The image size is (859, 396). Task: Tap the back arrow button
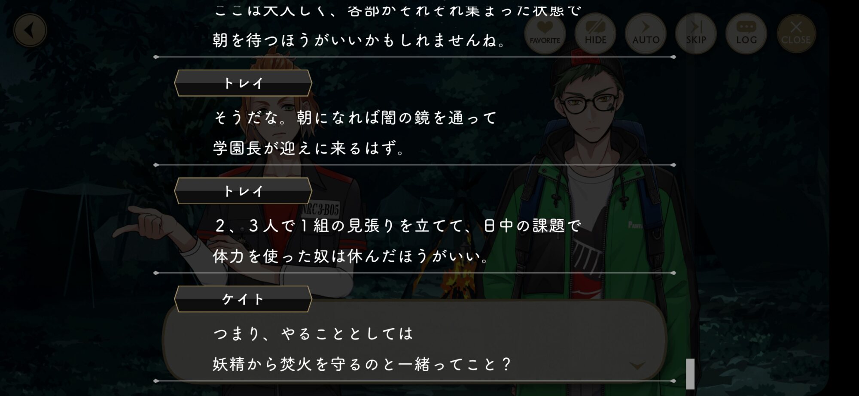30,30
